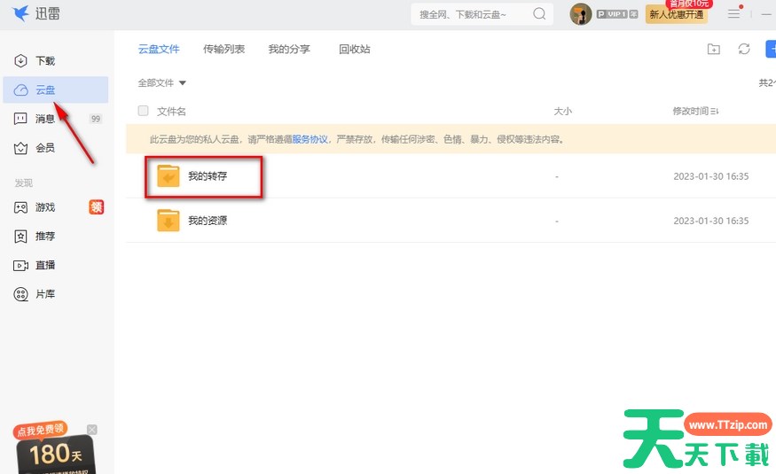Image resolution: width=776 pixels, height=474 pixels.
Task: Click the new folder icon
Action: [714, 50]
